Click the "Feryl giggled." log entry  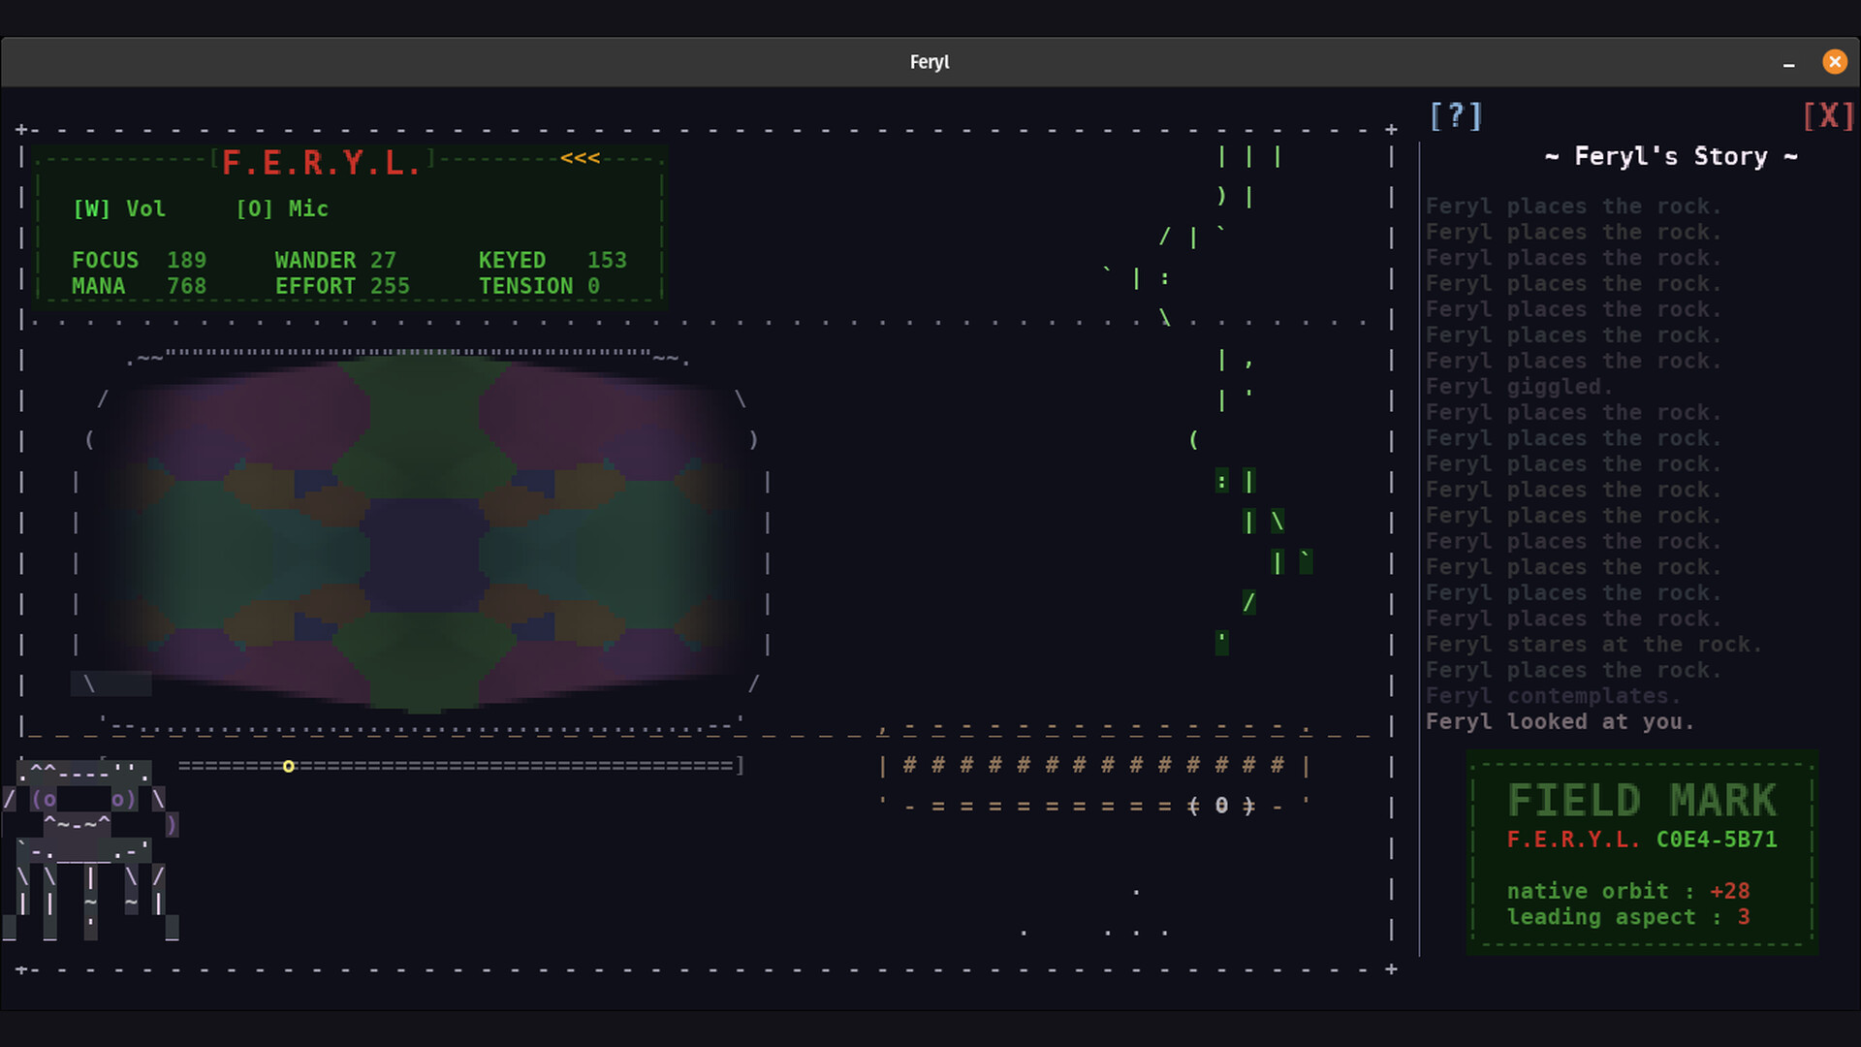[1518, 387]
